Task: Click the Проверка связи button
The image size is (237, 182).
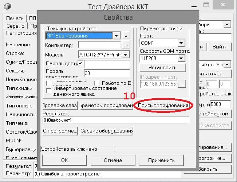Action: pyautogui.click(x=60, y=105)
